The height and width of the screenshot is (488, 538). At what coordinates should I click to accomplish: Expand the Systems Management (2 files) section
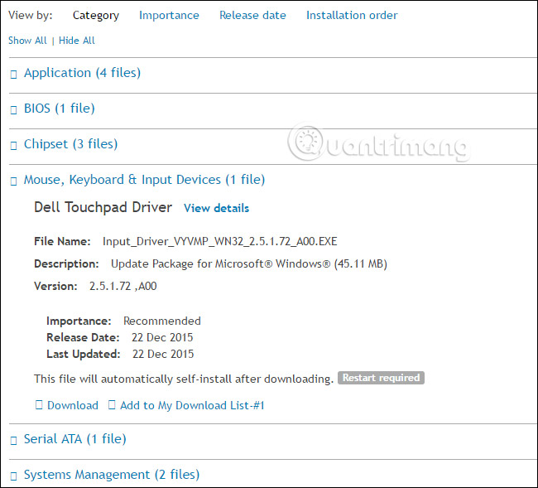tap(112, 475)
